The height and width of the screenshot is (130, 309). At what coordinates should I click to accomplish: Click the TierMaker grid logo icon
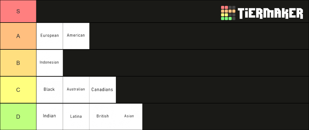tap(228, 13)
